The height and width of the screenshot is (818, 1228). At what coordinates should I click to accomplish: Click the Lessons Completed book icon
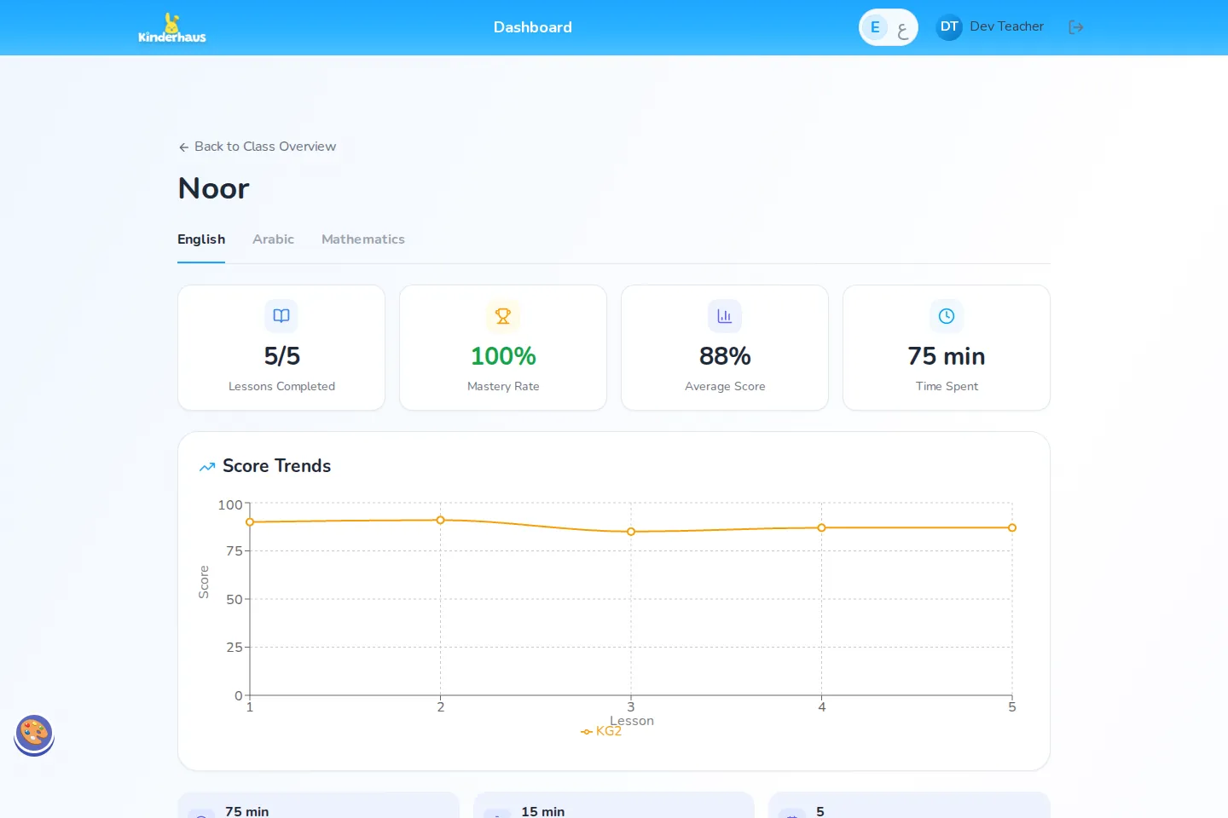[281, 316]
